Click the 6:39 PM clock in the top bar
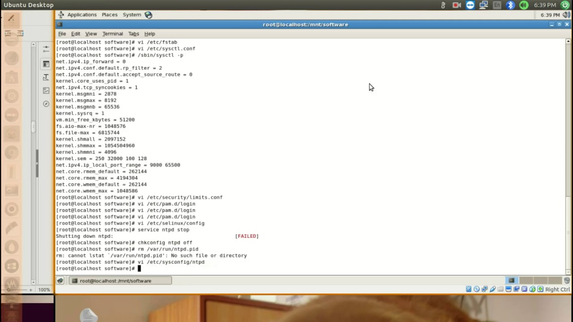This screenshot has width=573, height=322. pyautogui.click(x=545, y=5)
